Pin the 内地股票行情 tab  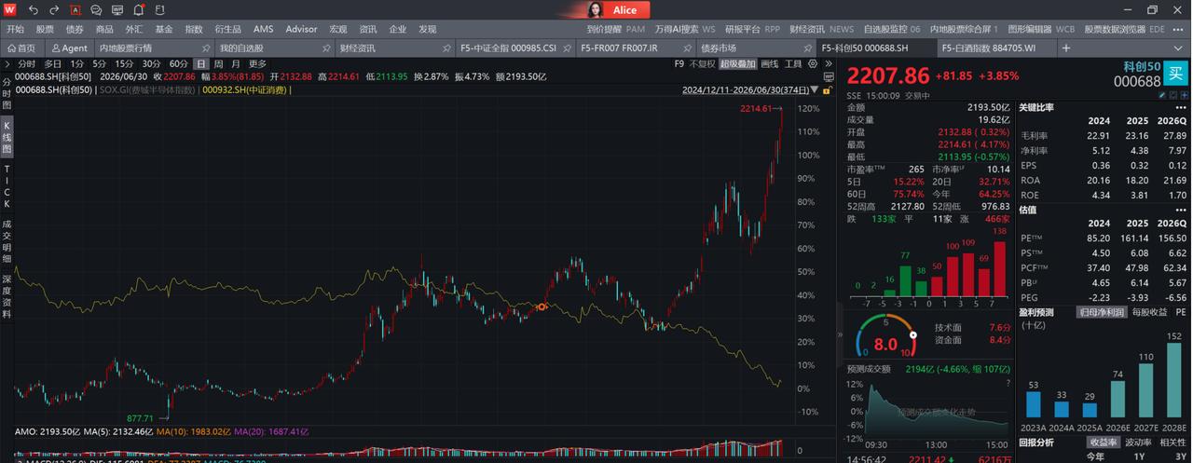(205, 48)
